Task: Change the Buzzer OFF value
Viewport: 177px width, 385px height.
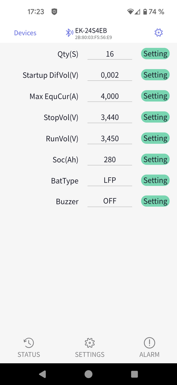Action: [110, 201]
